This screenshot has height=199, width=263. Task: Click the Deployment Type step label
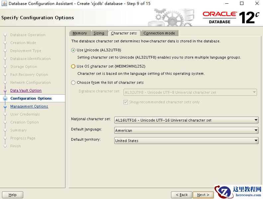(26, 51)
